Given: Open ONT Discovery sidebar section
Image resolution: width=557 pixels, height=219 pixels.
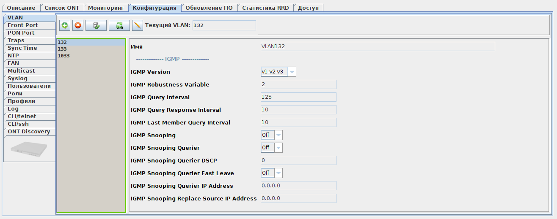Looking at the screenshot, I should (x=29, y=132).
